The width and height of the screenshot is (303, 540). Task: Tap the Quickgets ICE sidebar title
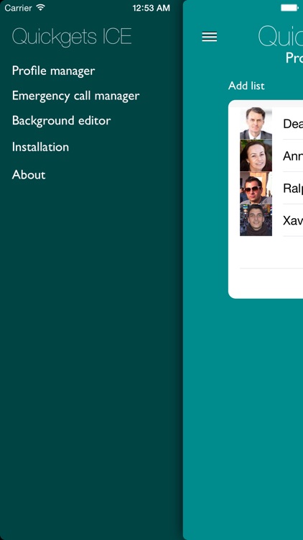(x=72, y=37)
